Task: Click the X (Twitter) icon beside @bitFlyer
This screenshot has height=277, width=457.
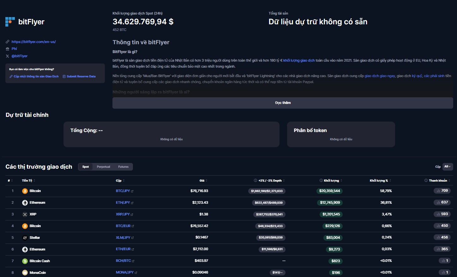Action: tap(8, 56)
